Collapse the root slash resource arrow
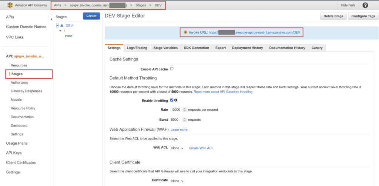This screenshot has height=186, width=379. coord(60,31)
